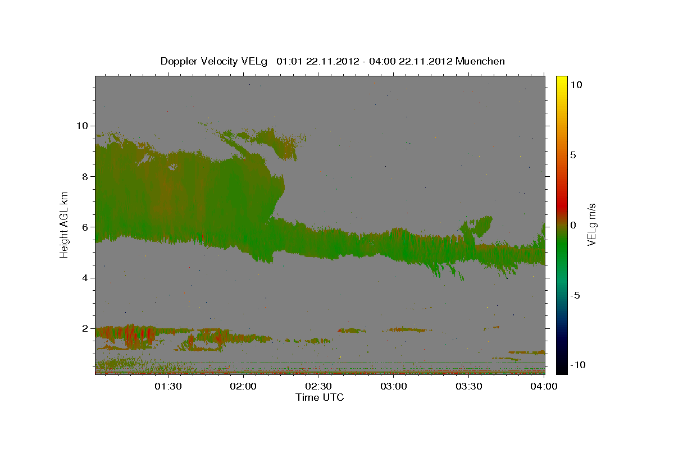This screenshot has height=449, width=674.
Task: Click the 01:30 time tick label
Action: pos(168,386)
